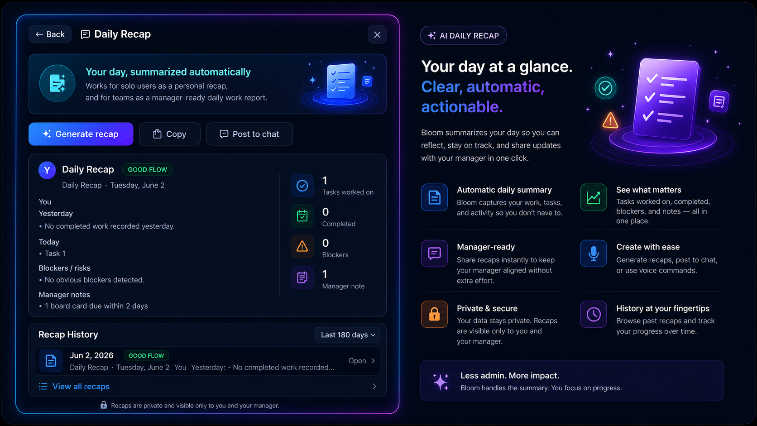Click the Blockers warning triangle icon

302,247
